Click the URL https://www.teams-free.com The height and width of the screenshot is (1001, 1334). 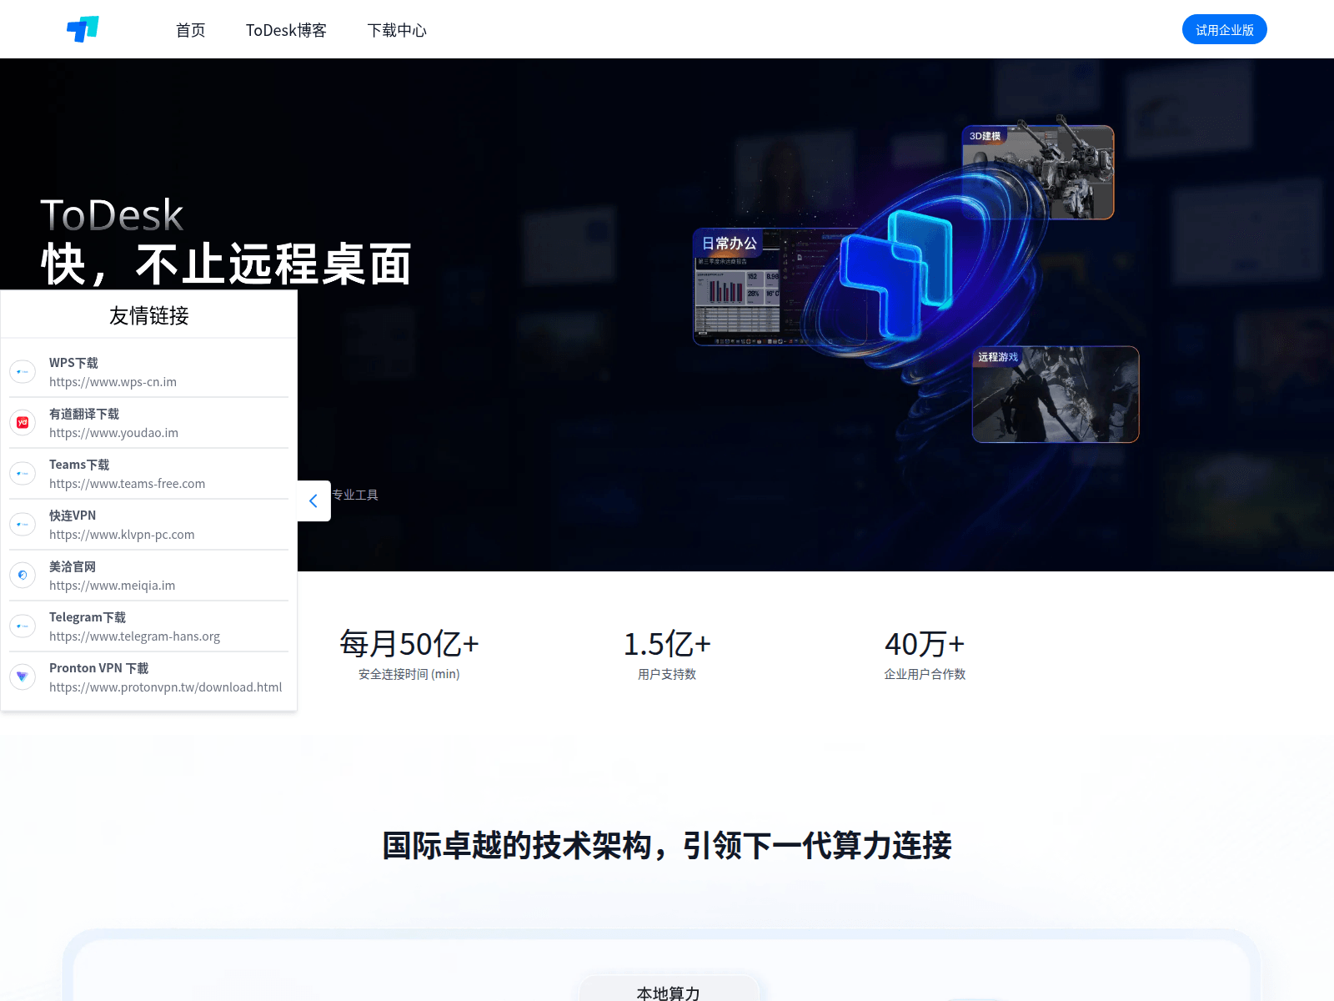click(127, 484)
